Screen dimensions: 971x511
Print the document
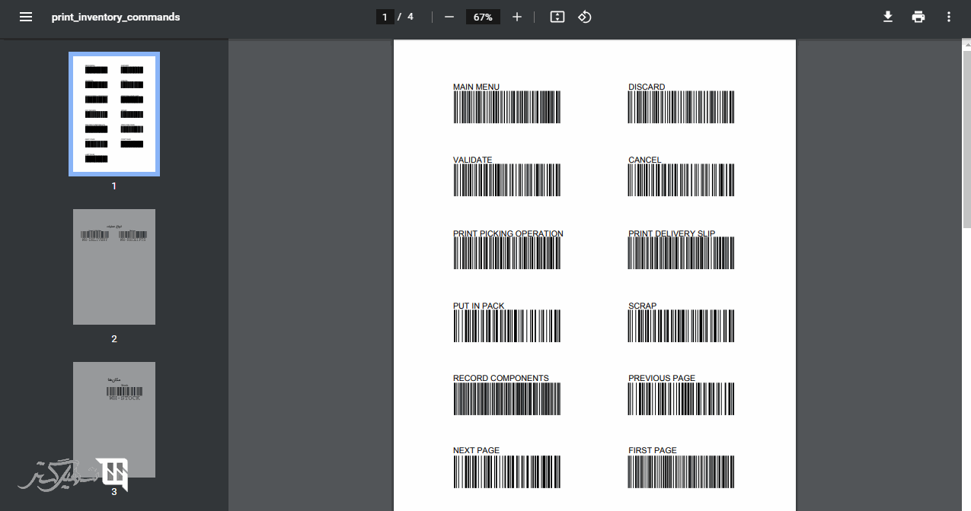(918, 17)
